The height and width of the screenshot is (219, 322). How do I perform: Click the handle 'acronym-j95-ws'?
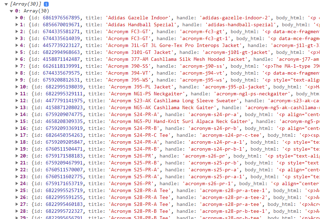coord(203,80)
